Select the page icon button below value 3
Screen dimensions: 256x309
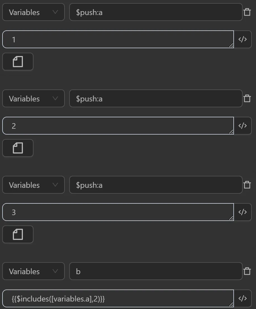pos(18,234)
